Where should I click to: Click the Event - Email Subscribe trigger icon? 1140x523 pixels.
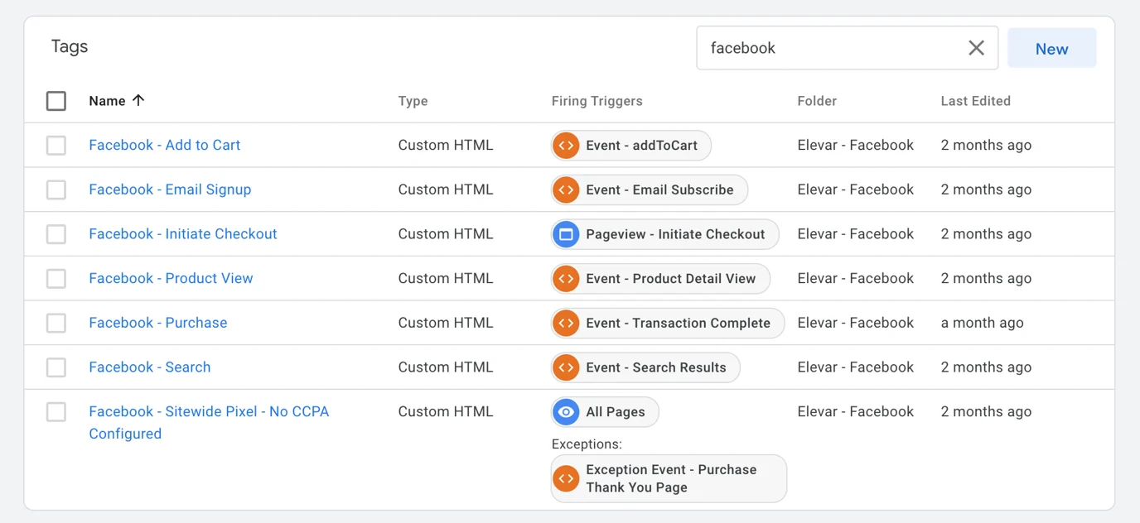coord(566,190)
